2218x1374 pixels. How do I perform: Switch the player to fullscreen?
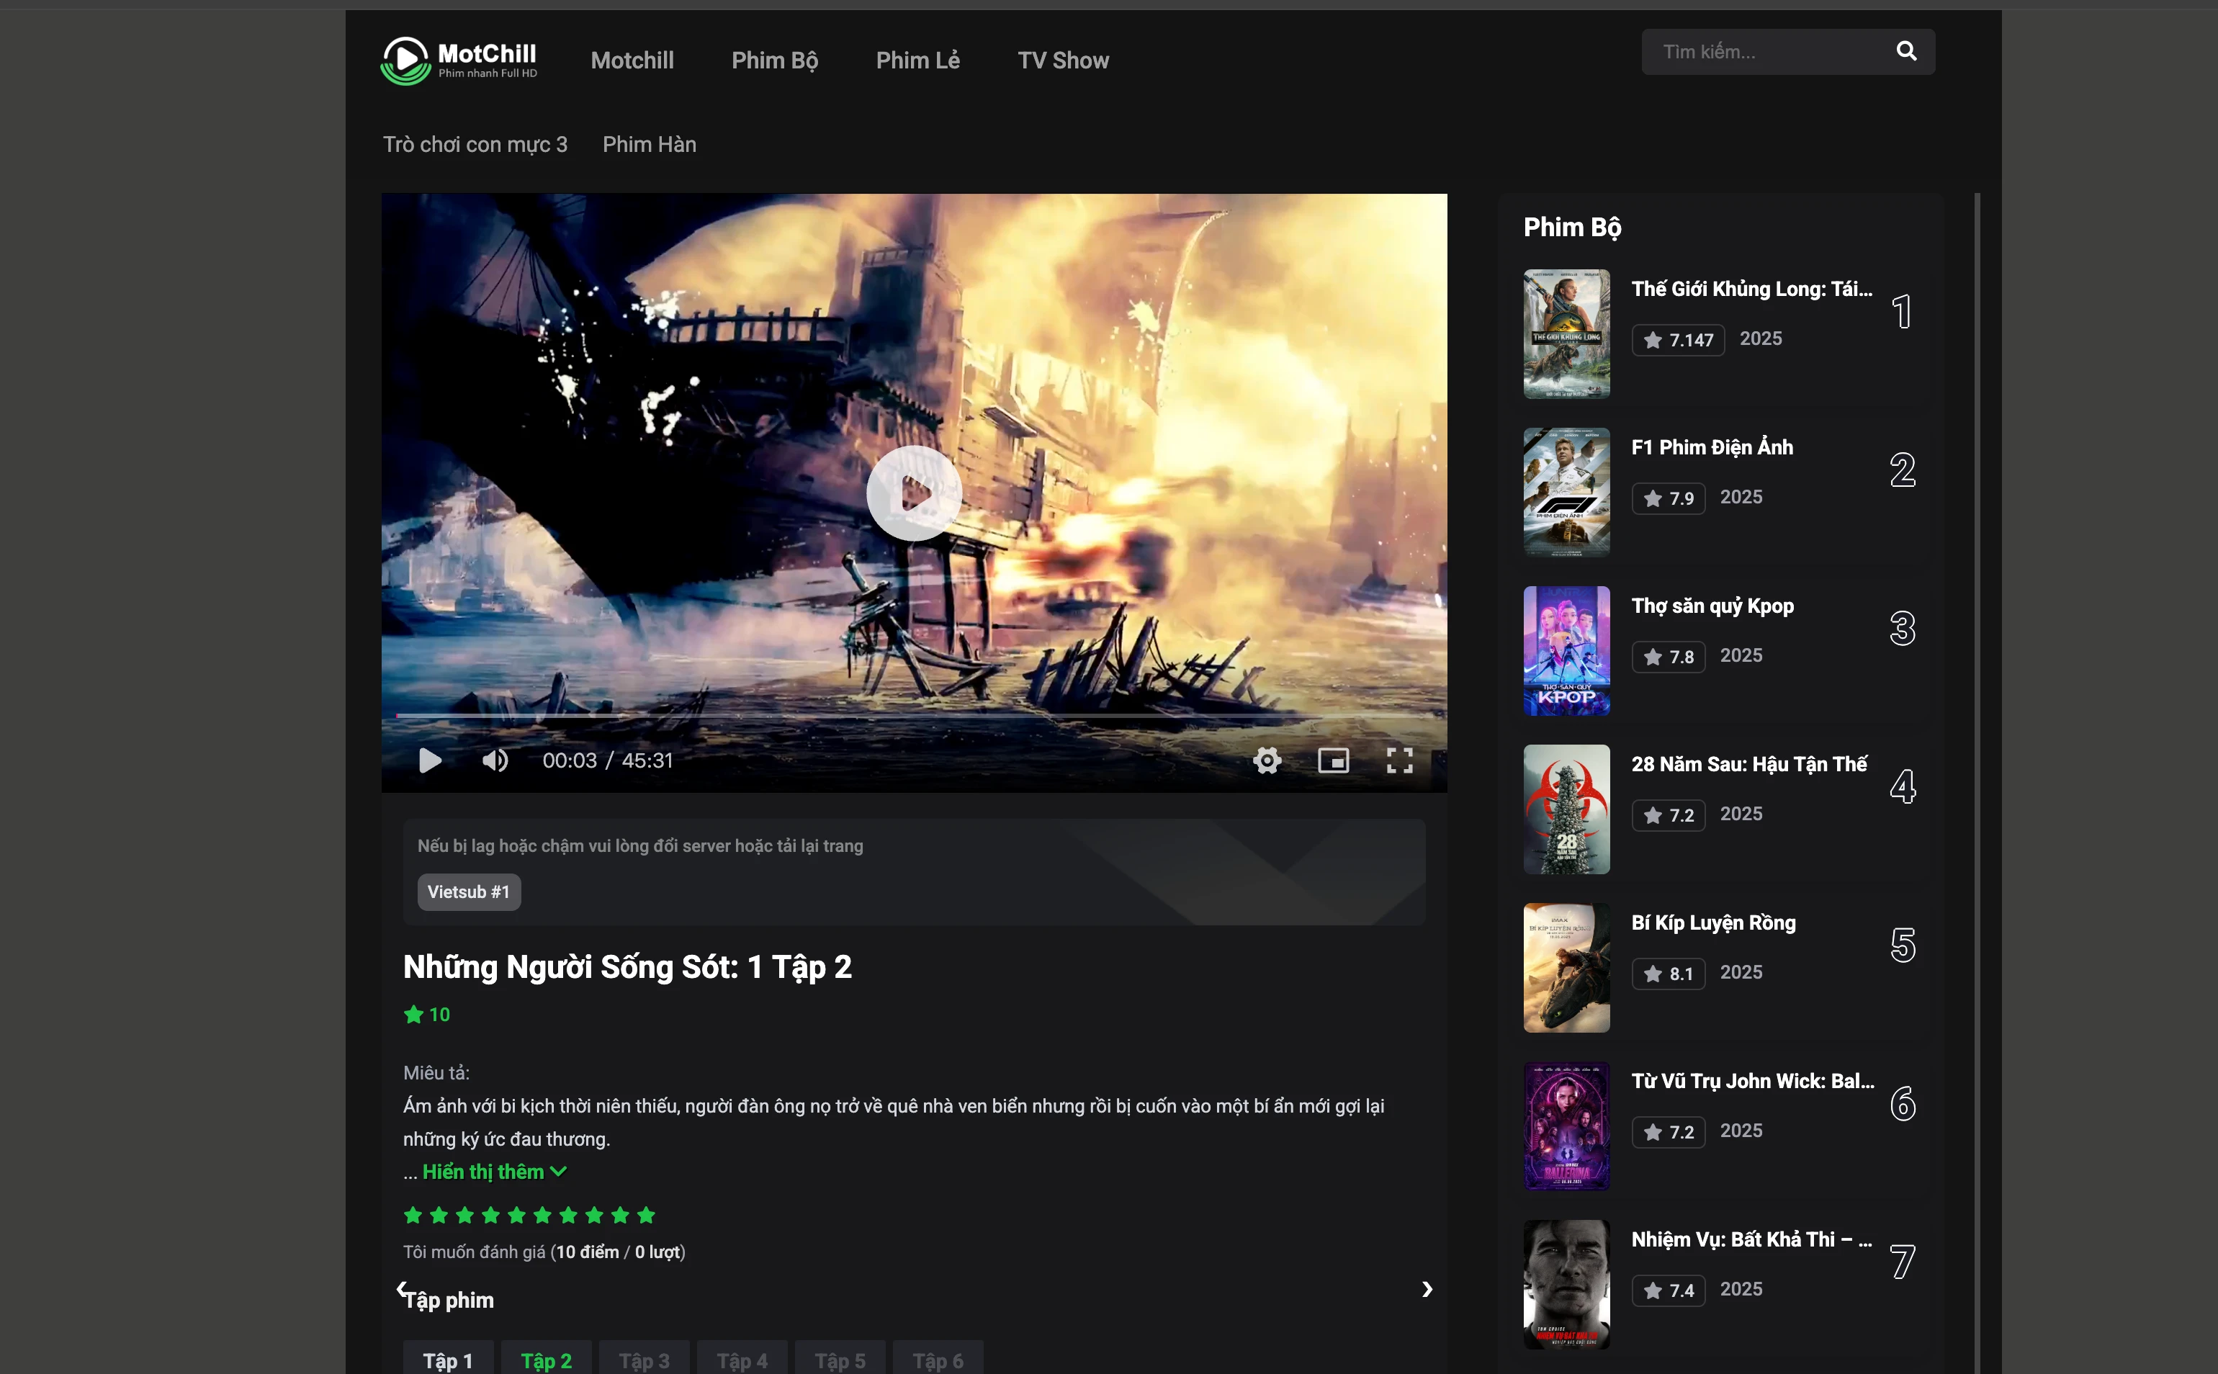1400,760
